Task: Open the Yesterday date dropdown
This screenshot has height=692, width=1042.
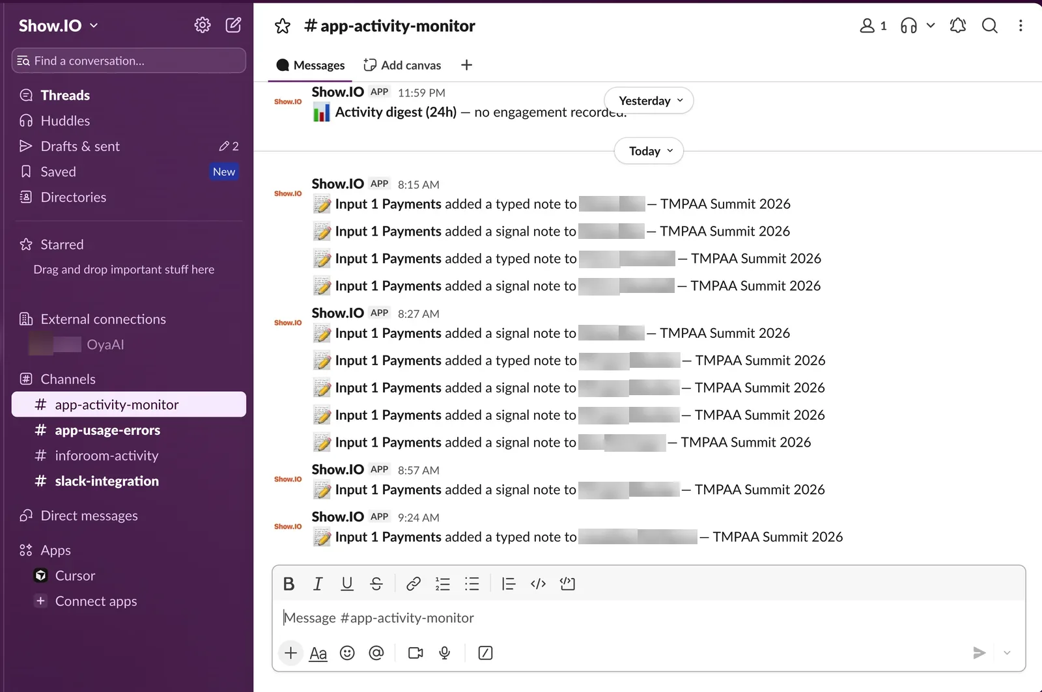Action: pos(649,101)
